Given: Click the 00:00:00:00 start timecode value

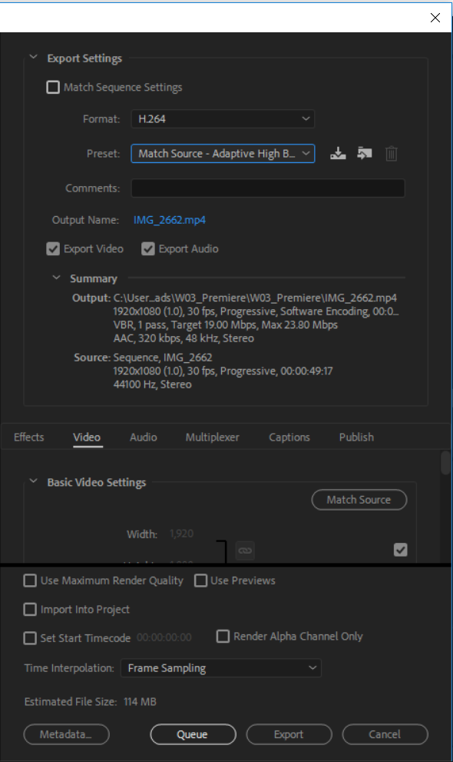Looking at the screenshot, I should pos(164,637).
